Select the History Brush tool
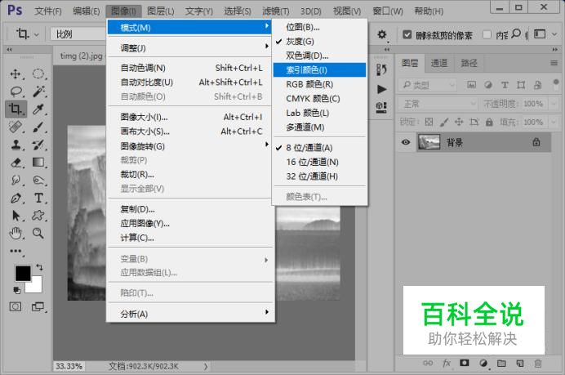The height and width of the screenshot is (375, 565). (x=38, y=145)
